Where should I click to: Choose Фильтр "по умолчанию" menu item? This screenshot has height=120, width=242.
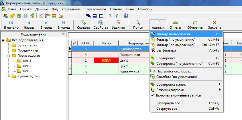tap(186, 40)
